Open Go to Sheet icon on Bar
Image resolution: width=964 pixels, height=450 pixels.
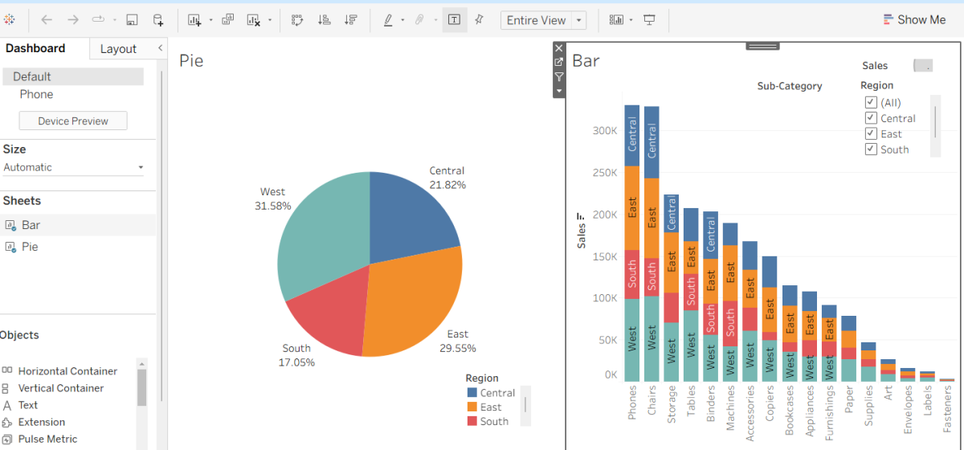coord(559,63)
